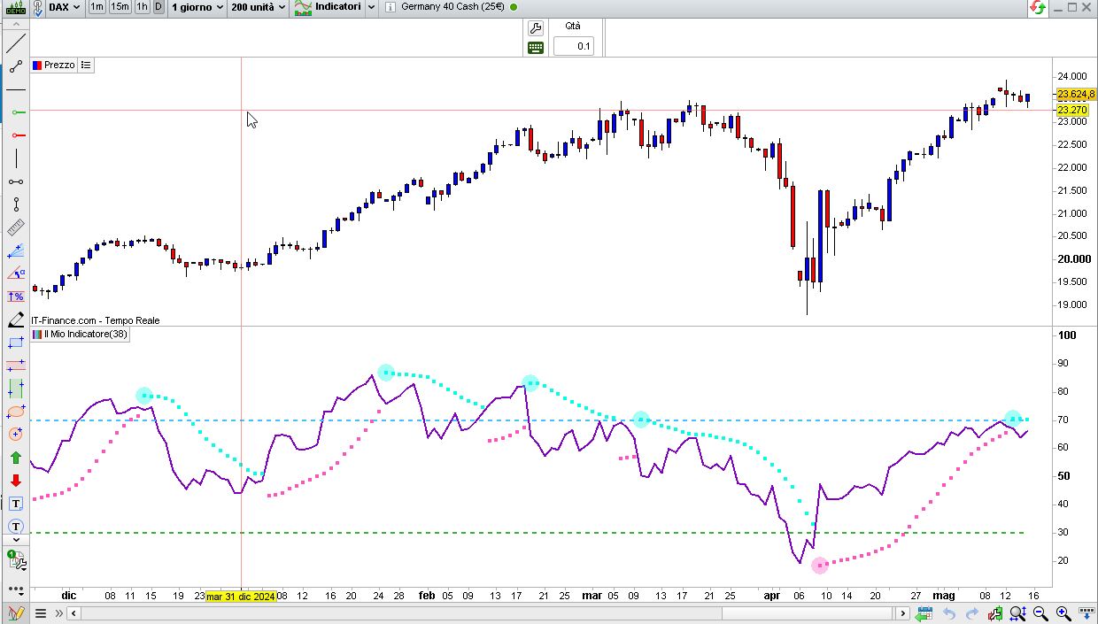Open the drawing objects manager icon
The image size is (1098, 624).
[16, 559]
